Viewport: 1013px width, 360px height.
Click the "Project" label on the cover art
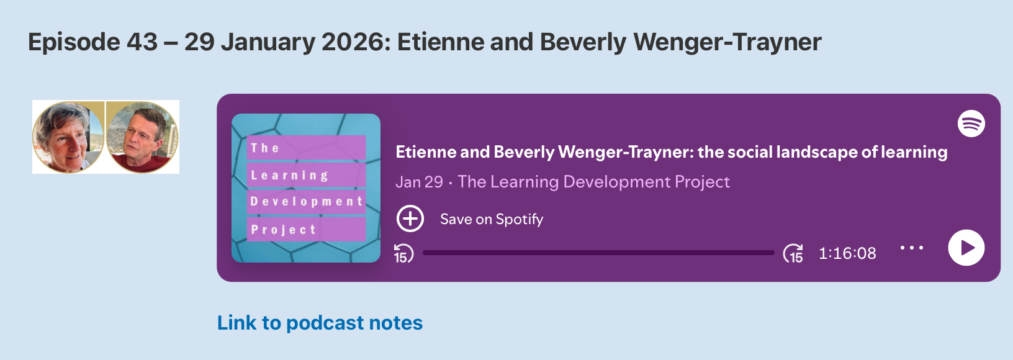tap(284, 230)
